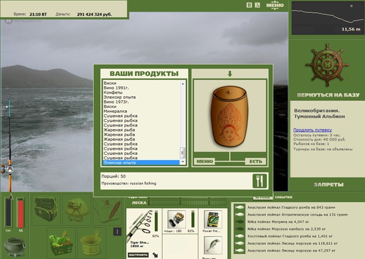This screenshot has height=259, width=365.
Task: Click the fish lure thumbnail
Action: pos(213,245)
